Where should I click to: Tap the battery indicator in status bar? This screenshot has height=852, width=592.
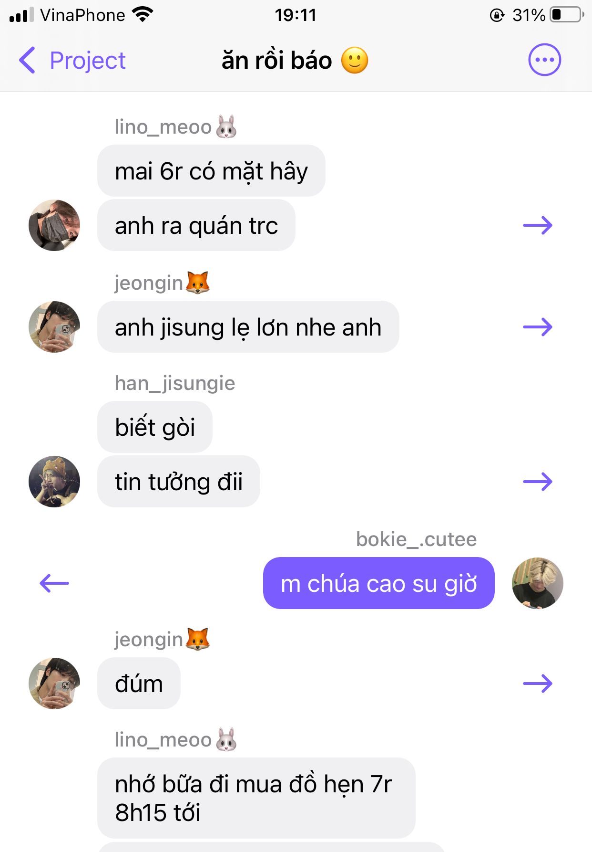pyautogui.click(x=567, y=15)
